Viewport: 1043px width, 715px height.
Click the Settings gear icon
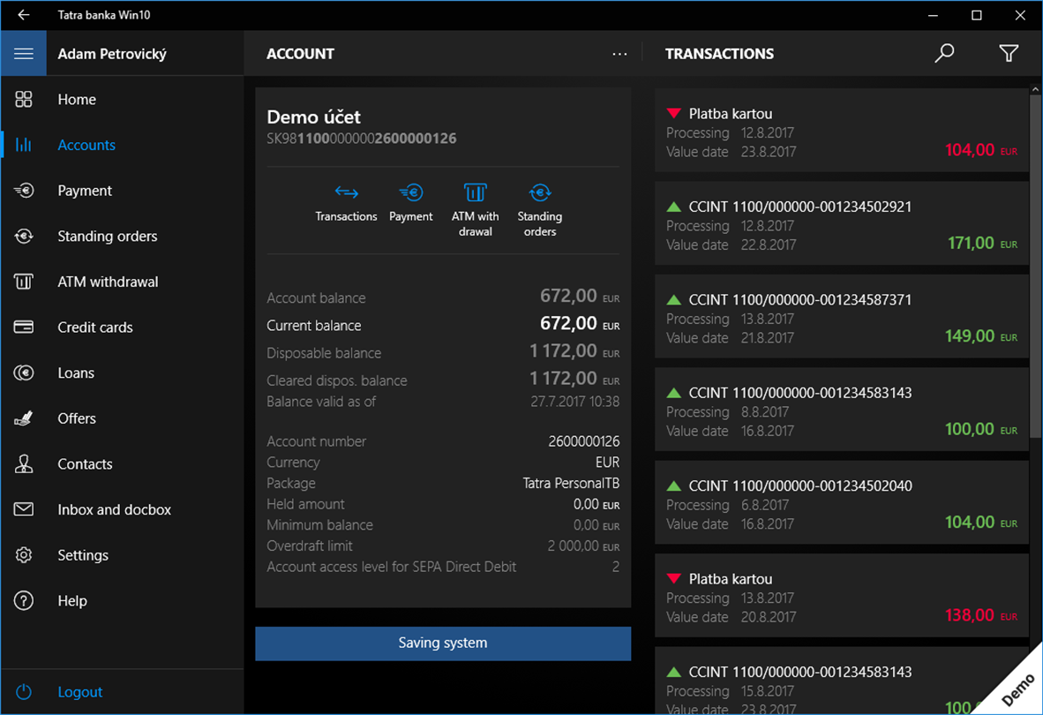coord(23,554)
